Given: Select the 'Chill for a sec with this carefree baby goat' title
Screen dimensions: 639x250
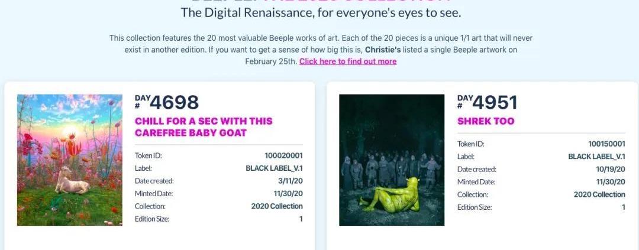Looking at the screenshot, I should point(204,126).
